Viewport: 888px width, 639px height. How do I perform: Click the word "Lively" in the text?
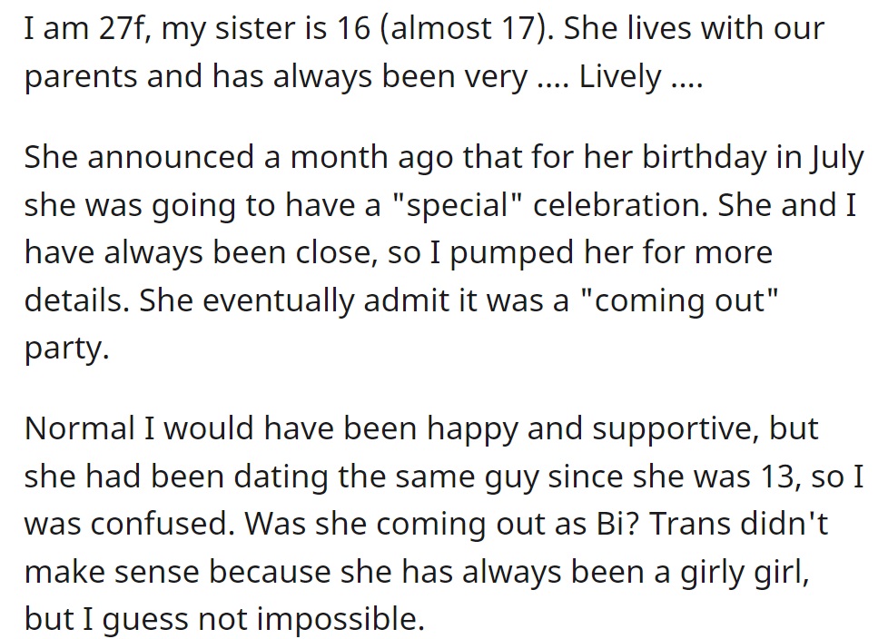click(x=619, y=76)
